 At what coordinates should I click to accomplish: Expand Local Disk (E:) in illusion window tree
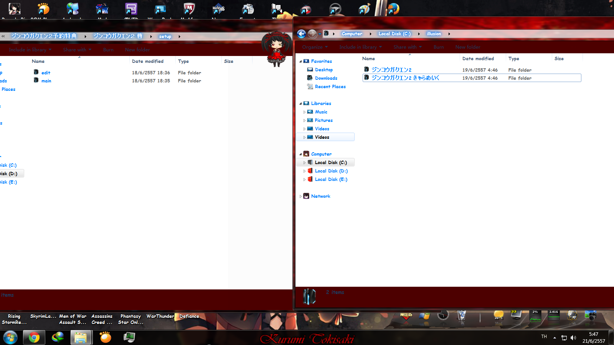point(304,179)
